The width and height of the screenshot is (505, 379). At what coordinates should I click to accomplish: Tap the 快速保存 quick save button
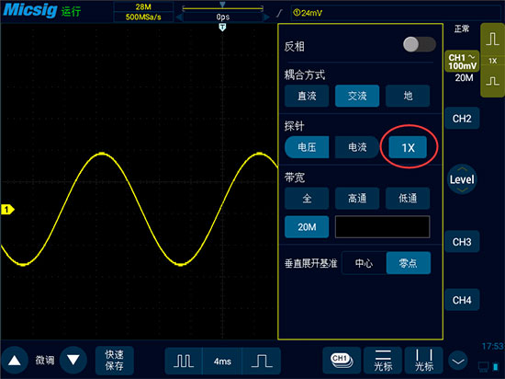115,361
